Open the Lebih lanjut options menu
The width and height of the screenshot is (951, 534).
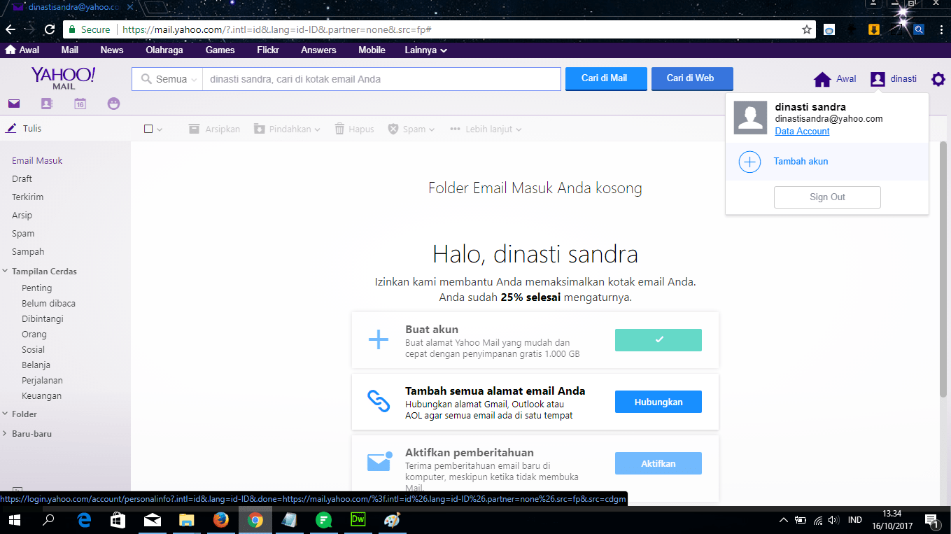(x=486, y=129)
